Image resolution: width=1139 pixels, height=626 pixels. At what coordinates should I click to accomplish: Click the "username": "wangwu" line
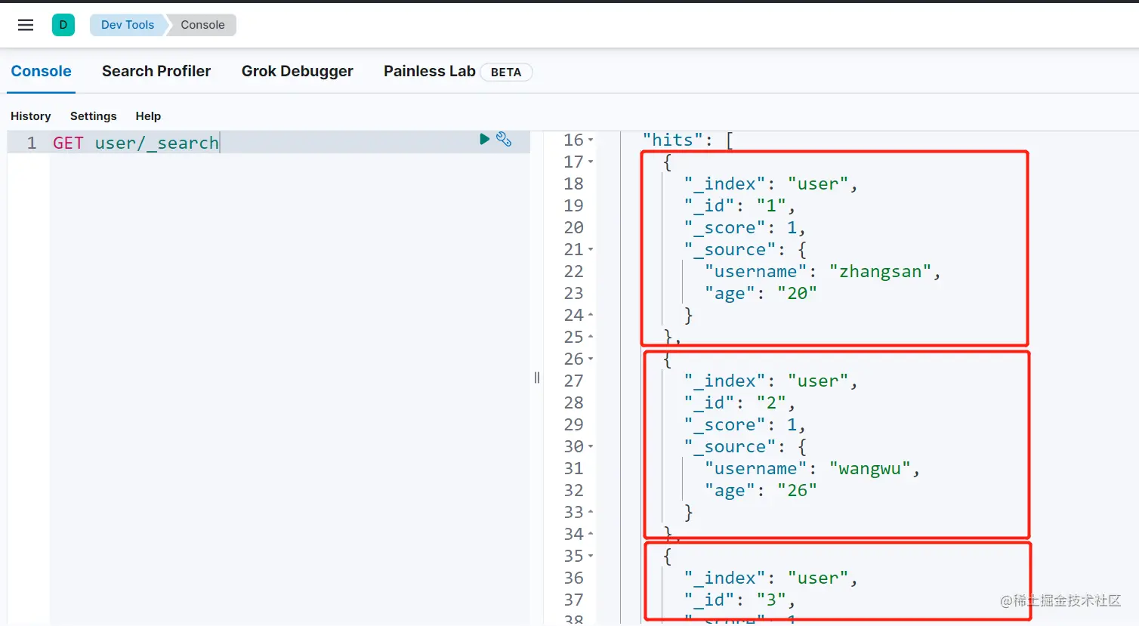pyautogui.click(x=813, y=469)
